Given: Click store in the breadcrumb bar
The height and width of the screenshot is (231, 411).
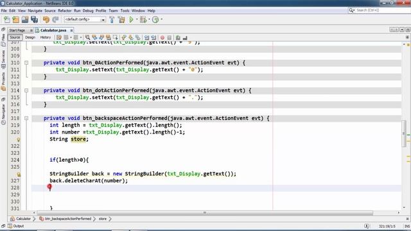Looking at the screenshot, I should coord(103,219).
